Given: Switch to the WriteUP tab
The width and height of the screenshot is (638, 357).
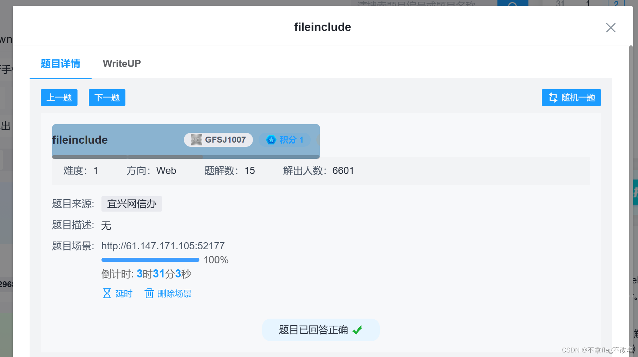Looking at the screenshot, I should [122, 63].
